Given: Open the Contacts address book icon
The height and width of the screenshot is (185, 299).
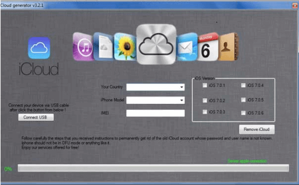Looking at the screenshot, I should coord(228,47).
